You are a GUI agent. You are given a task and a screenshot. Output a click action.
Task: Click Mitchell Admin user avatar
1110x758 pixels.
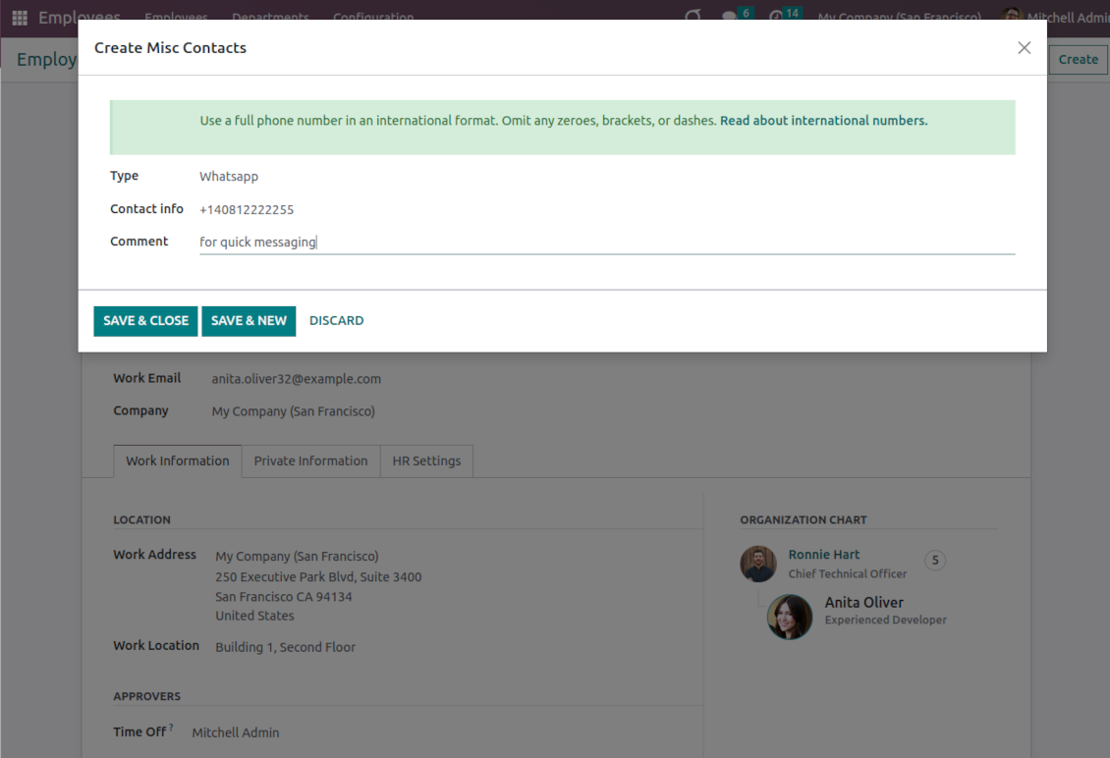tap(1012, 17)
